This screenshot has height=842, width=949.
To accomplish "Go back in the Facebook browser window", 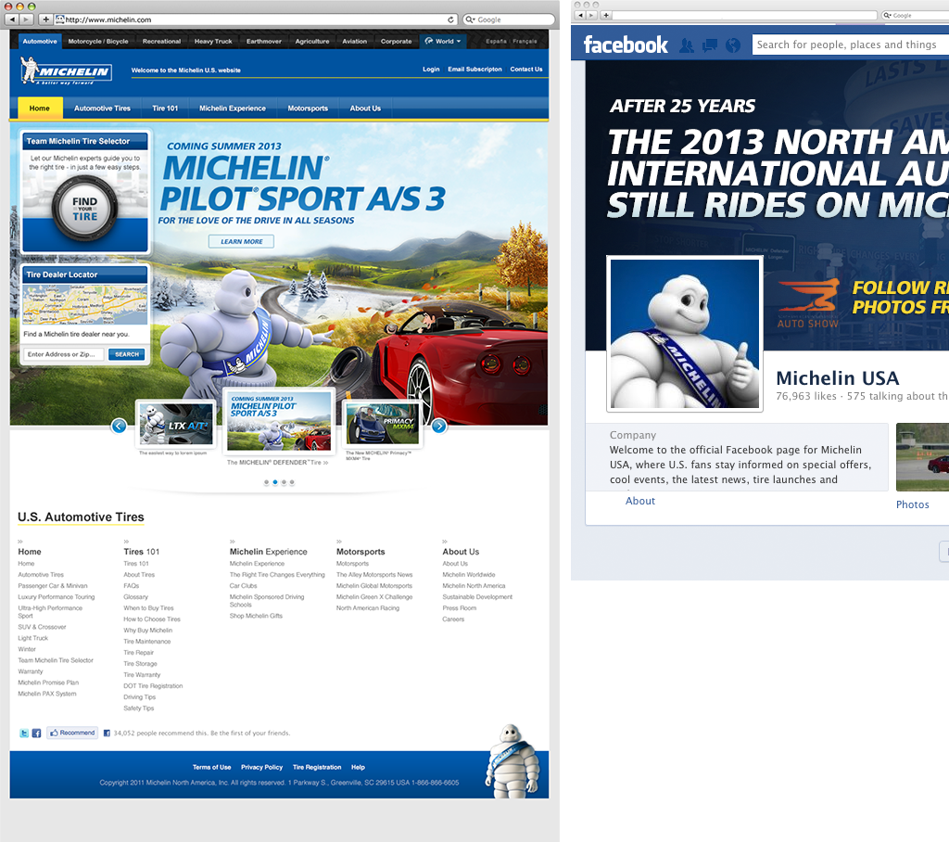I will (x=581, y=15).
